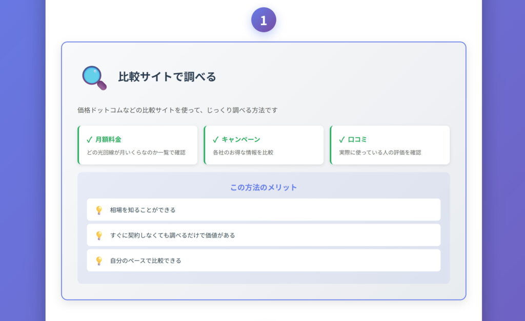525x321 pixels.
Task: Select the 月額料金 card title
Action: point(108,139)
